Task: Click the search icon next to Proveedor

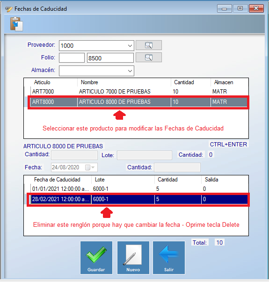Action: click(149, 45)
